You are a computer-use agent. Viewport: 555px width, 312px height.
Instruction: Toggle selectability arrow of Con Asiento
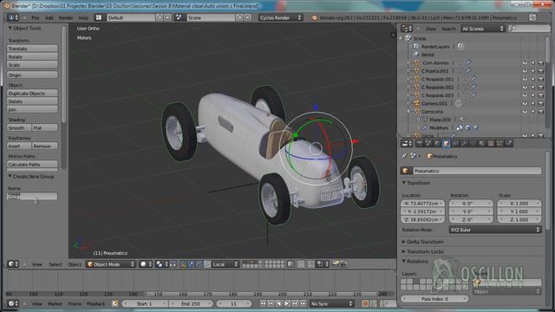pyautogui.click(x=533, y=62)
